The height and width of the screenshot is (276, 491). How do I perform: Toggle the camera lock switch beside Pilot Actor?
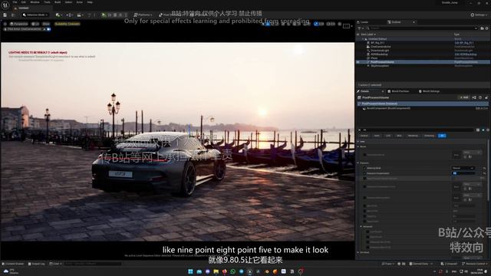(x=48, y=29)
